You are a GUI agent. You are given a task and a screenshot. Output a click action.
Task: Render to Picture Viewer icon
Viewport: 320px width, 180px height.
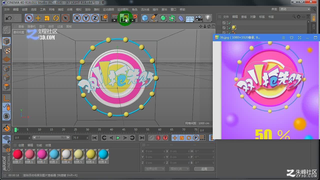pyautogui.click(x=124, y=18)
